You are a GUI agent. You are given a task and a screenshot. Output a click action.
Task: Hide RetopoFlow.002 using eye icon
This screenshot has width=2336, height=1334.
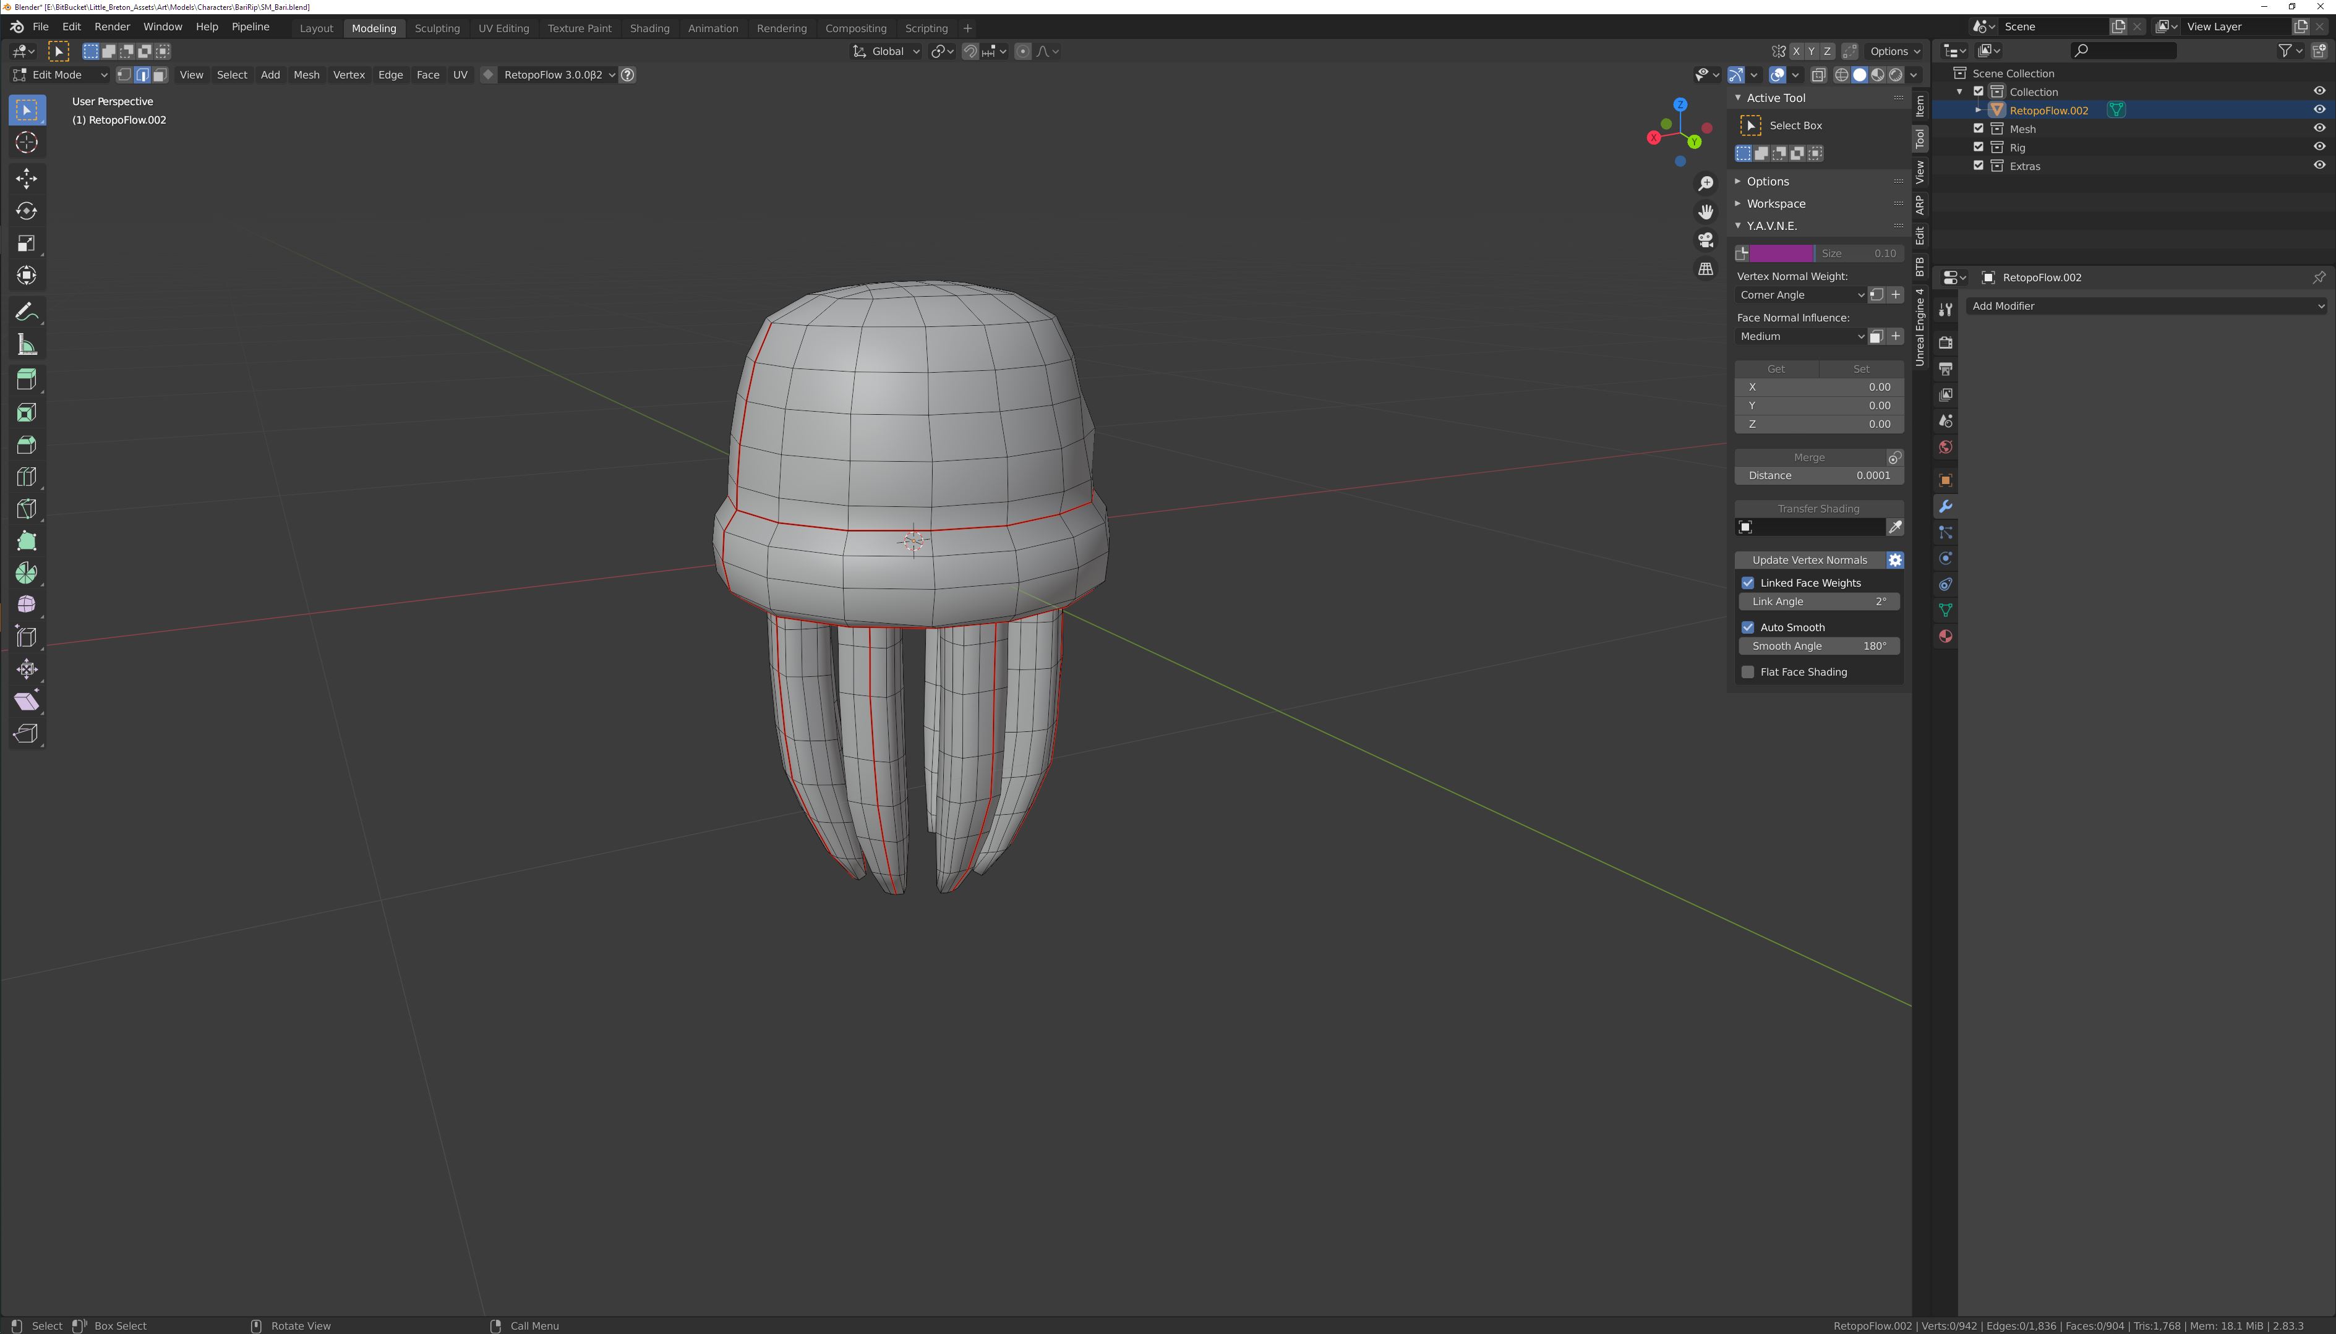2319,110
